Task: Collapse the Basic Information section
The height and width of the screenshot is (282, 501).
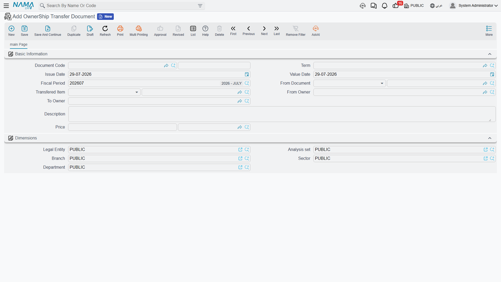Action: tap(490, 54)
